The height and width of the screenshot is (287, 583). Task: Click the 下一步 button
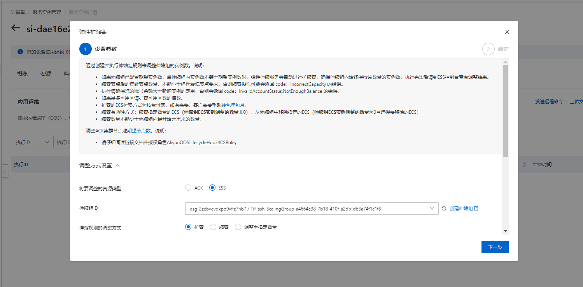[x=495, y=247]
